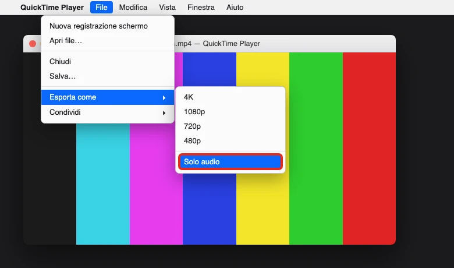Export video as 1080p

(230, 111)
